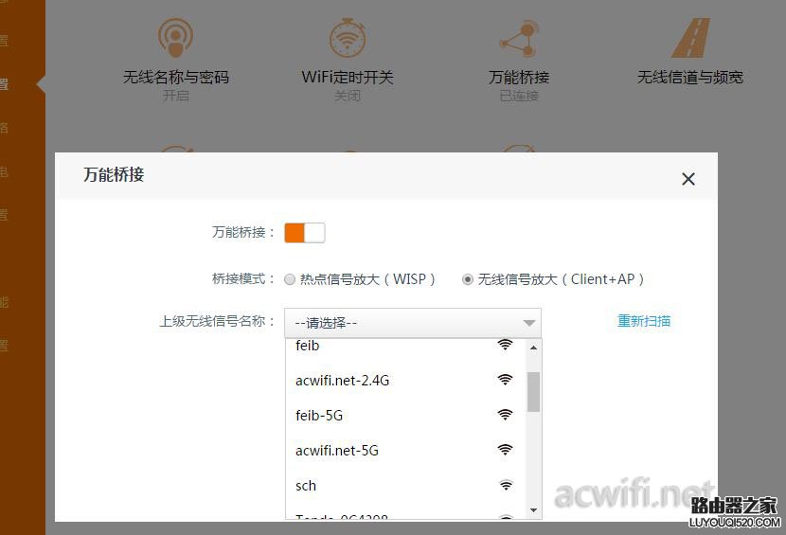Select 无线信号放大 (Client+AP) mode
786x535 pixels.
pos(468,279)
